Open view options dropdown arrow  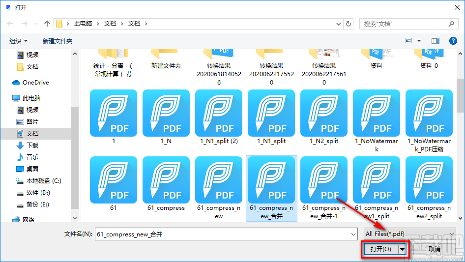(x=419, y=41)
